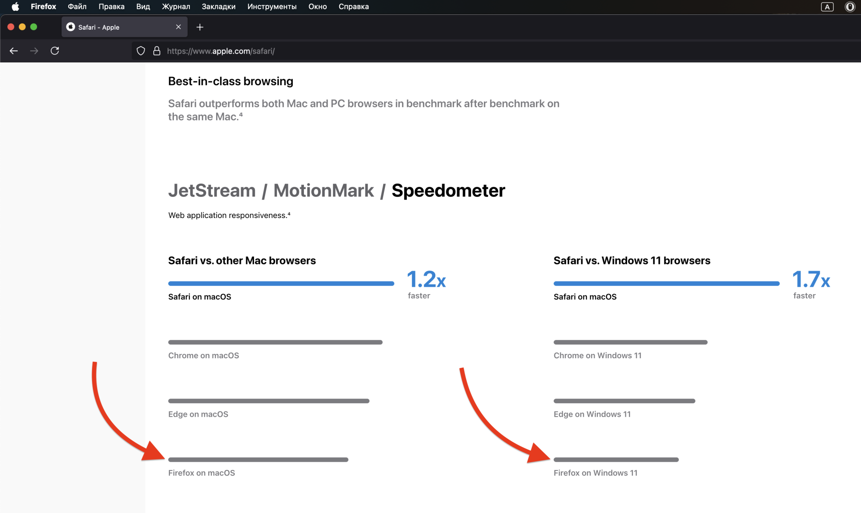
Task: Click the gray Chrome on Windows 11 bar
Action: pyautogui.click(x=631, y=342)
